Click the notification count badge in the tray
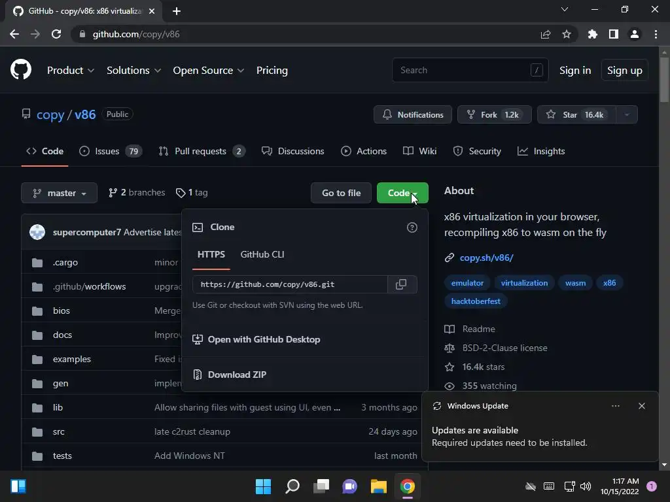670x502 pixels. pyautogui.click(x=652, y=486)
